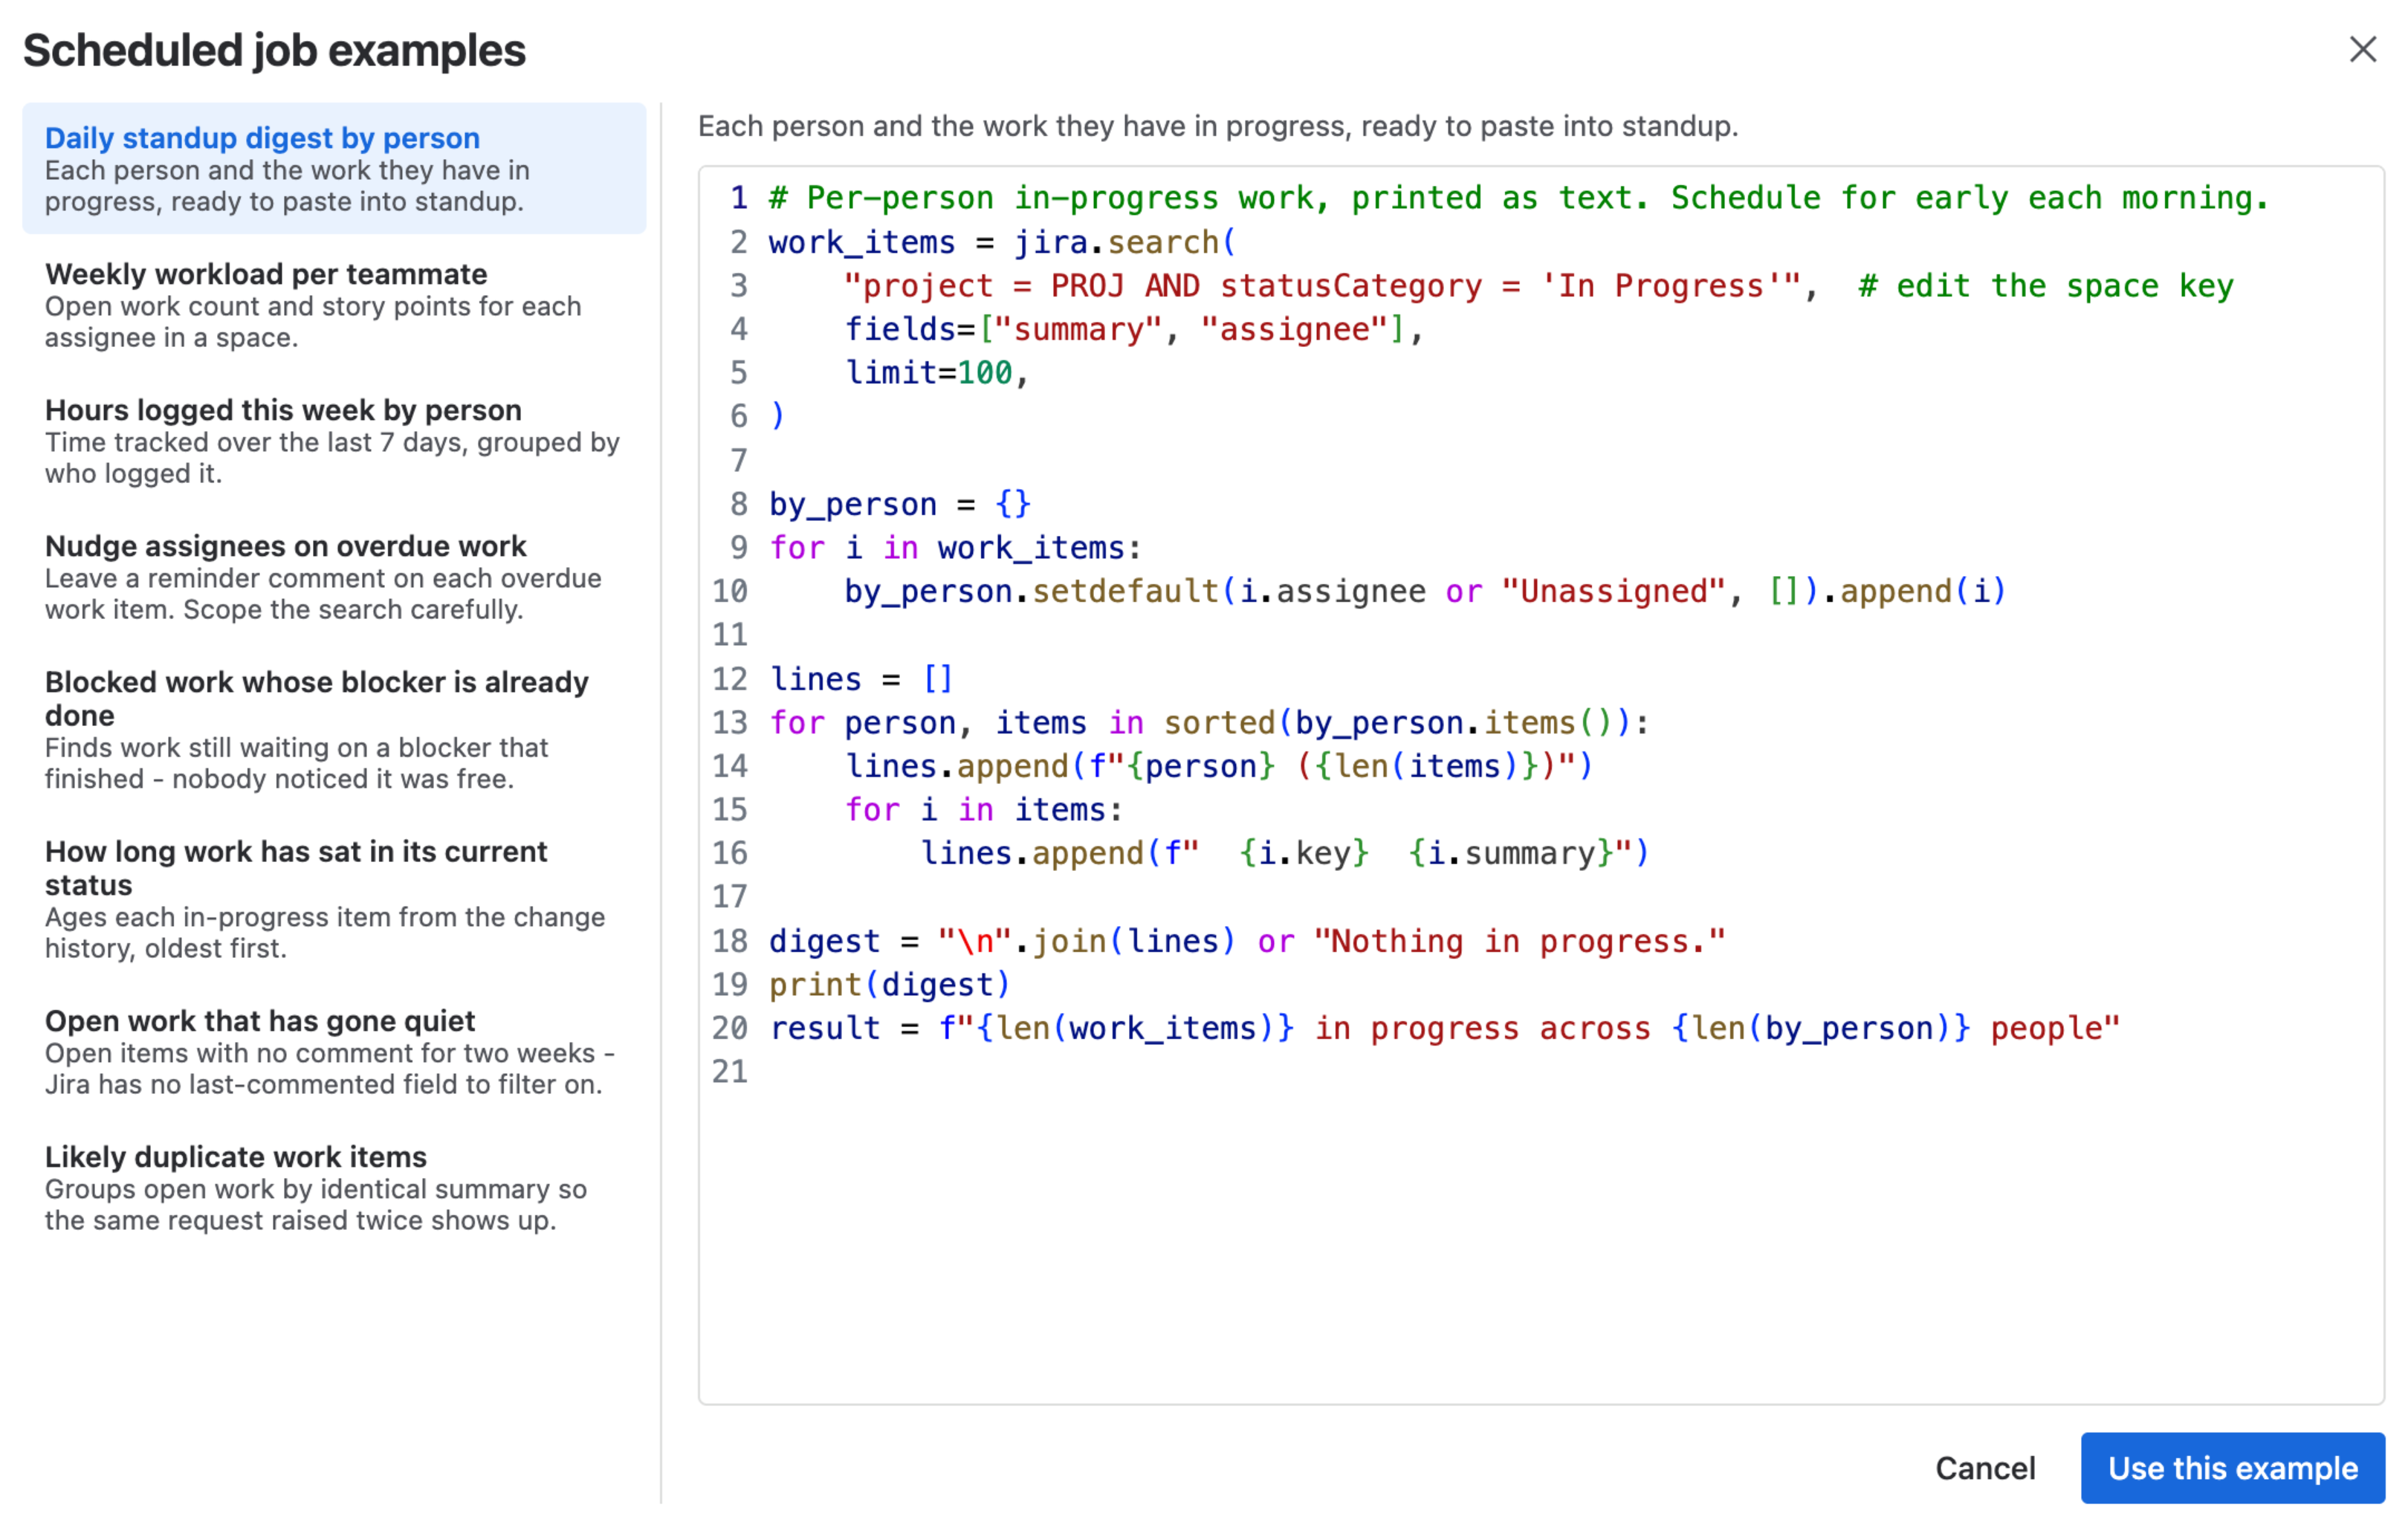2408x1525 pixels.
Task: Click code line 1 comment about per-person work
Action: [x=1519, y=198]
